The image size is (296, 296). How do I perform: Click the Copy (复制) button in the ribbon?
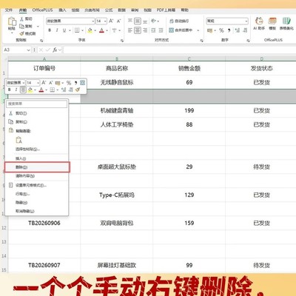tap(26, 26)
